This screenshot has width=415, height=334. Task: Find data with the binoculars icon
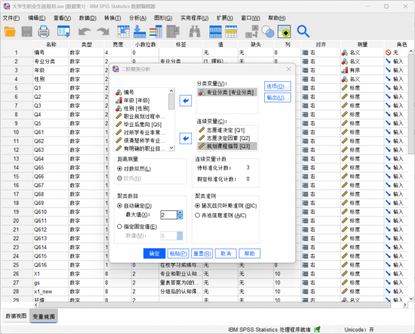click(x=195, y=32)
